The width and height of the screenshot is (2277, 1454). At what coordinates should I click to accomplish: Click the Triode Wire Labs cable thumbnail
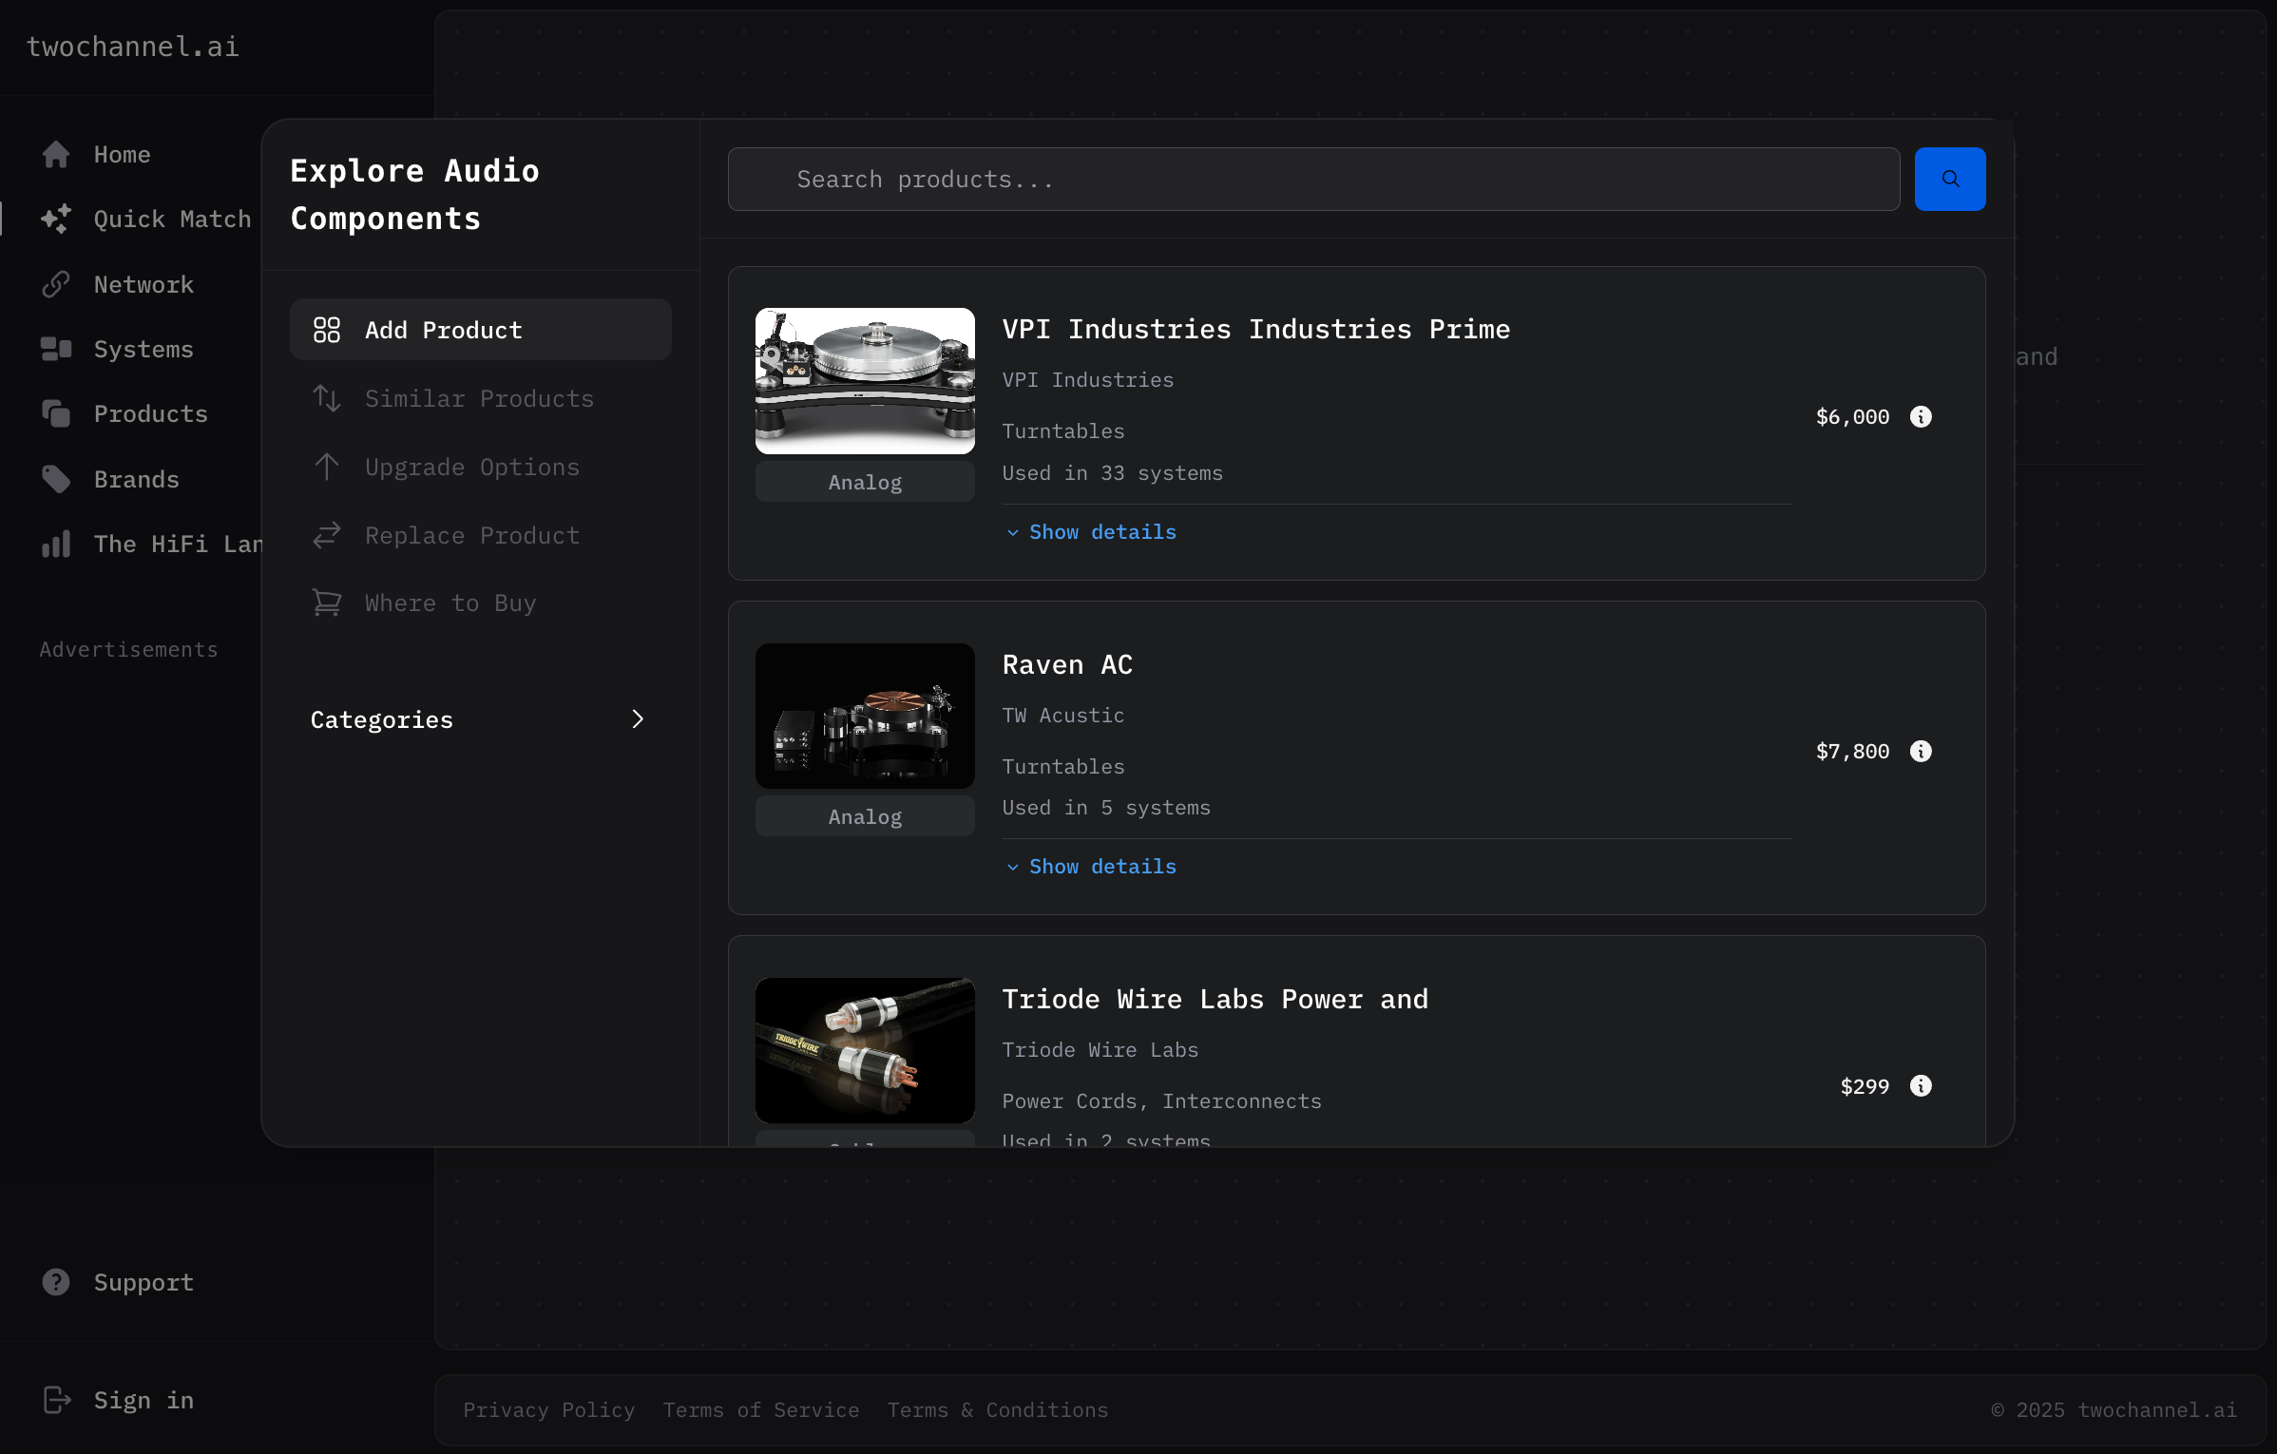pos(865,1050)
